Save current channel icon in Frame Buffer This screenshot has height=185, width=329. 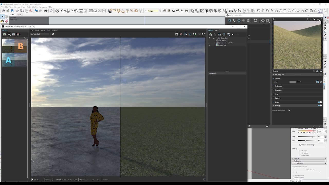(177, 34)
